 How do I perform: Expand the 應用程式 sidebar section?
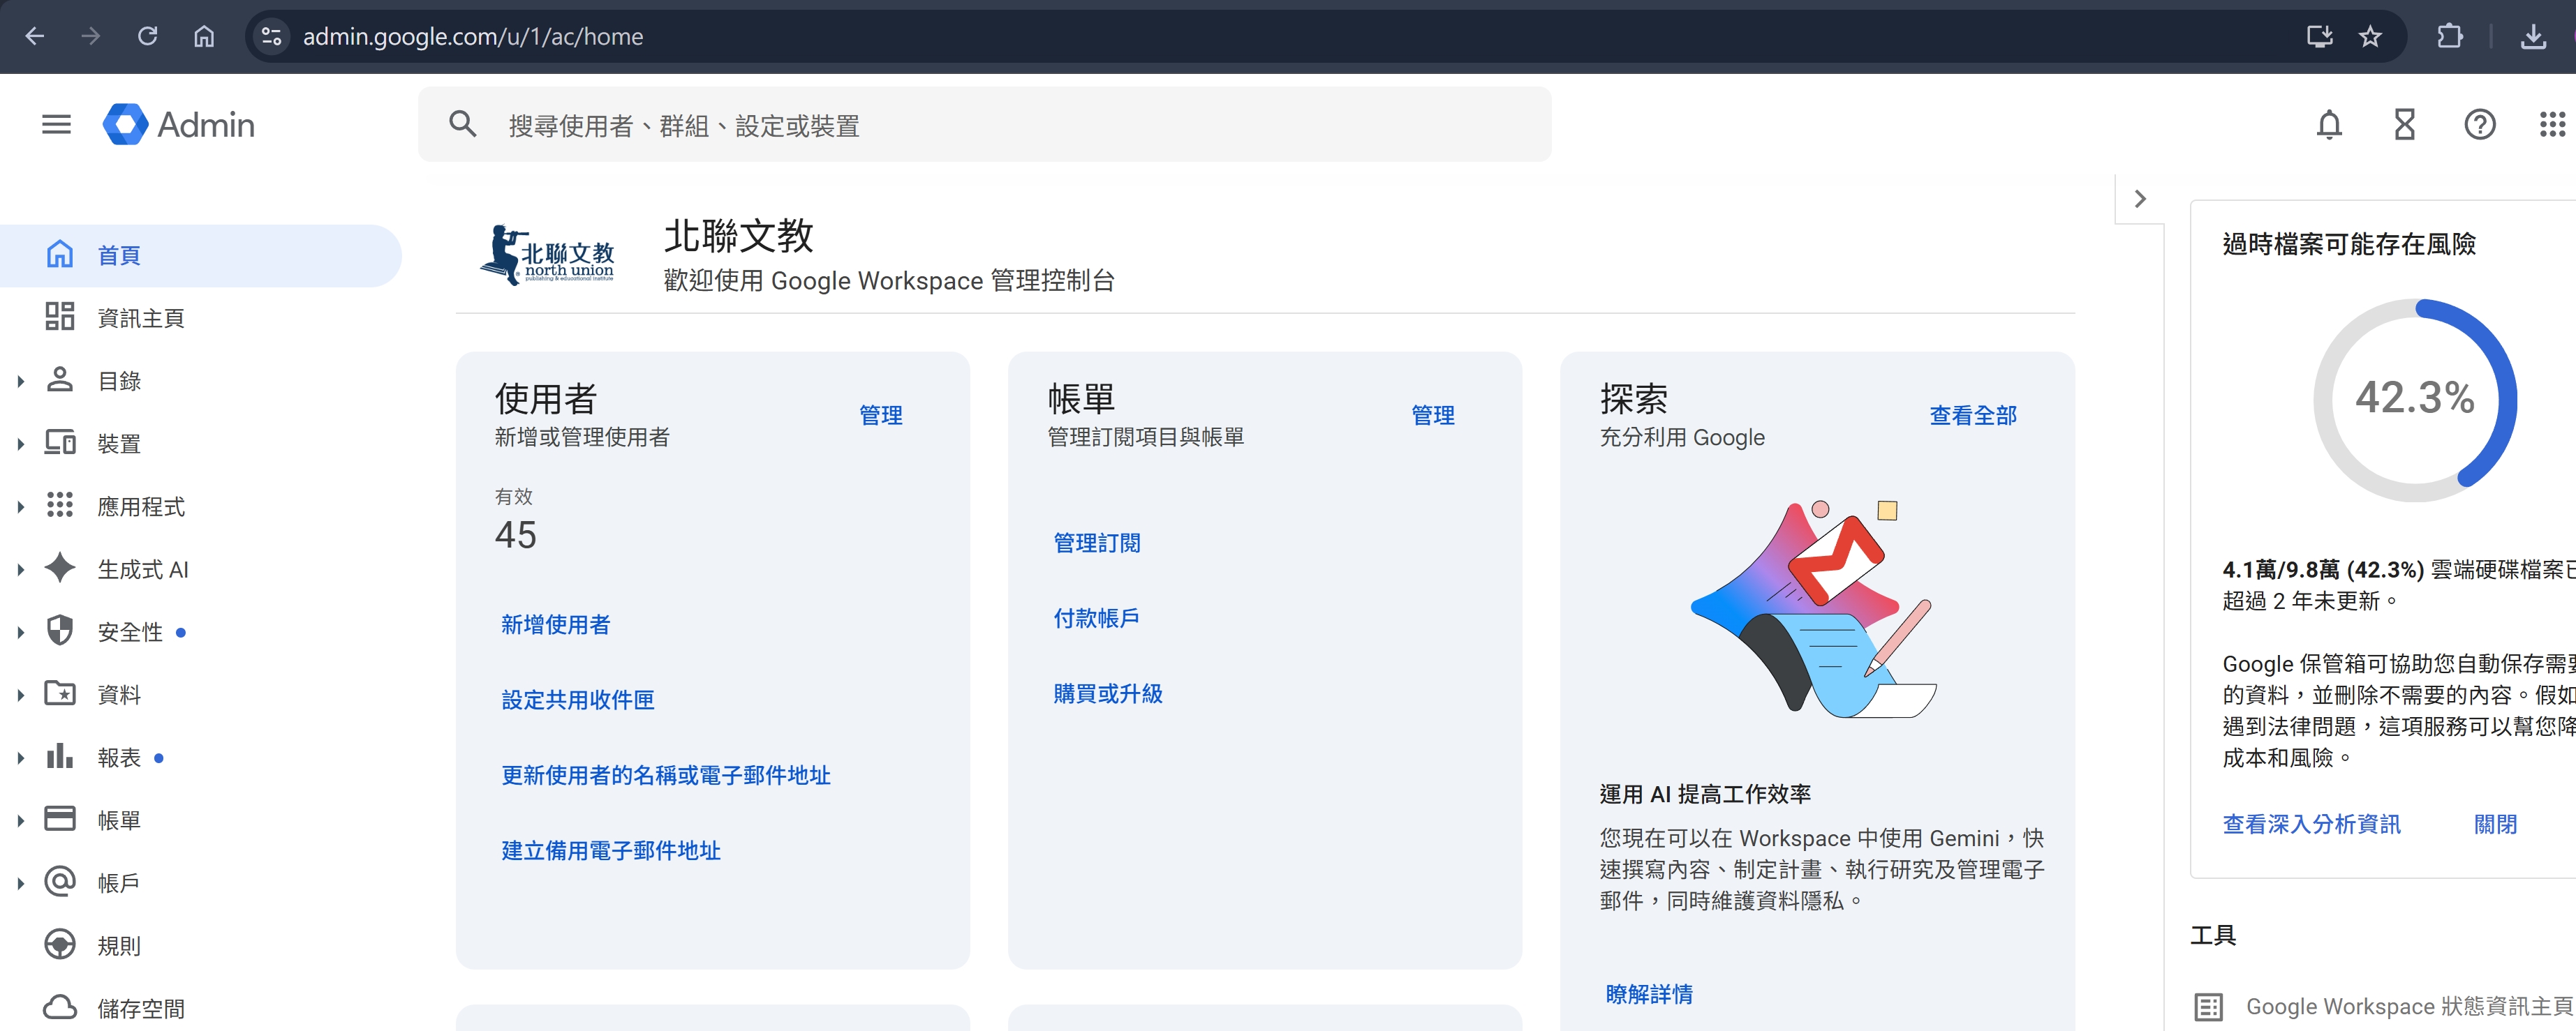click(x=20, y=506)
